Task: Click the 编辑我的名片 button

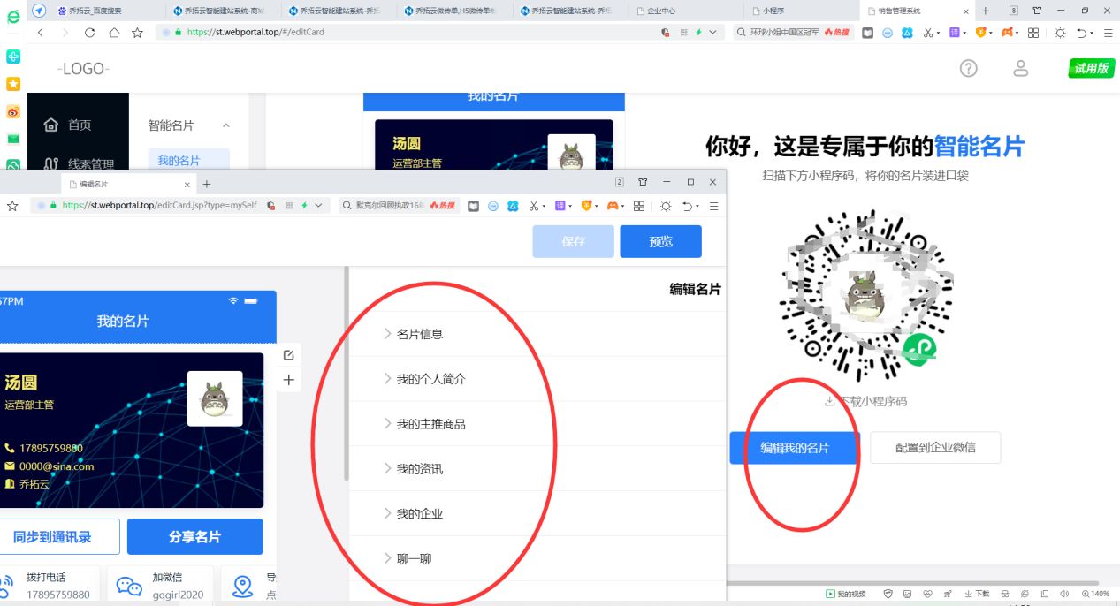Action: coord(794,448)
